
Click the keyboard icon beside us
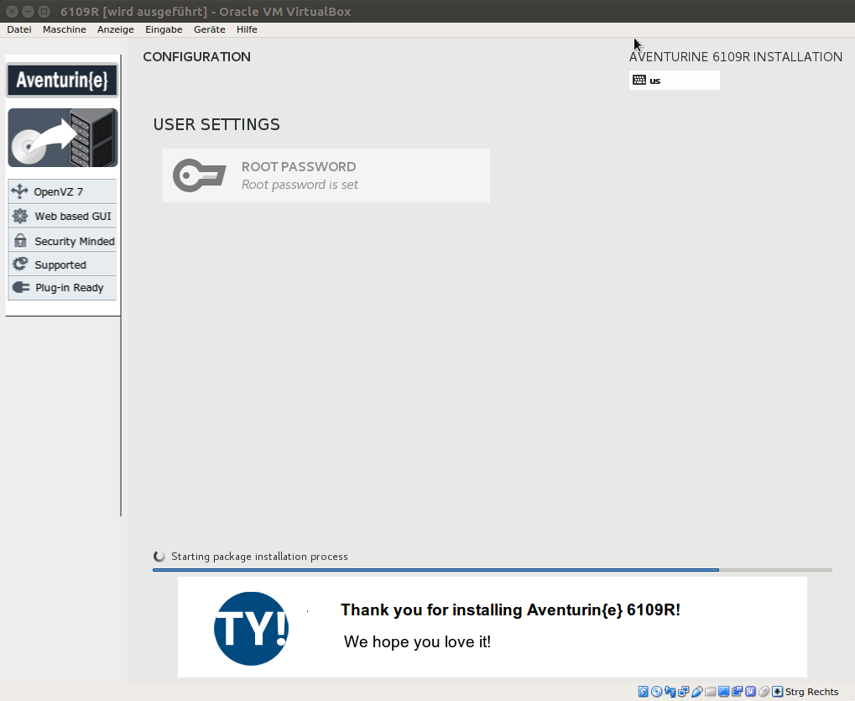[x=639, y=81]
